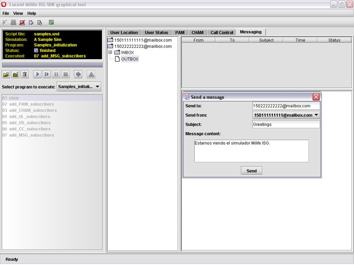Click the stop square button
Image resolution: width=354 pixels, height=265 pixels.
pyautogui.click(x=66, y=74)
